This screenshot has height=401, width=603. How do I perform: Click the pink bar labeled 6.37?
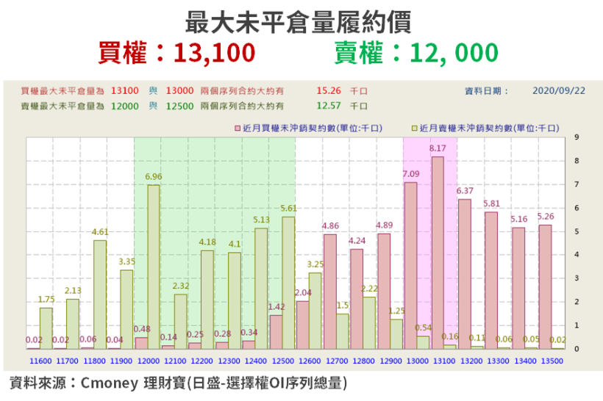(x=465, y=274)
